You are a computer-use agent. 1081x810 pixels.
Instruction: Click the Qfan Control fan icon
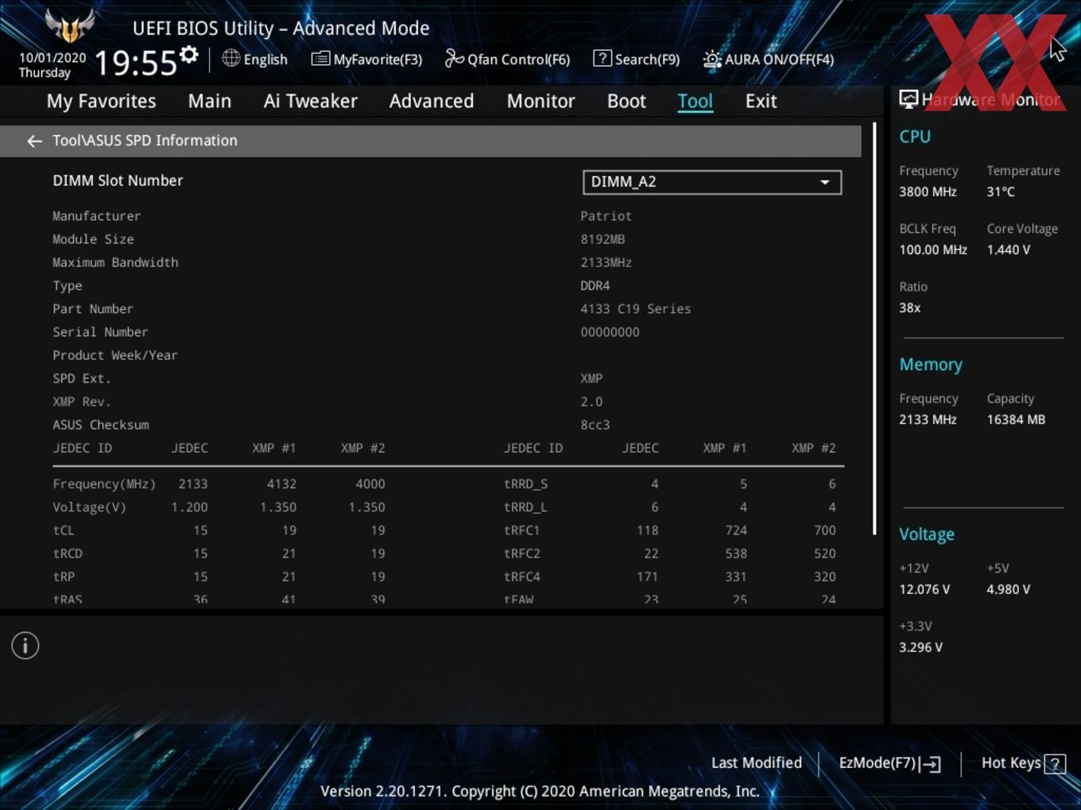454,58
